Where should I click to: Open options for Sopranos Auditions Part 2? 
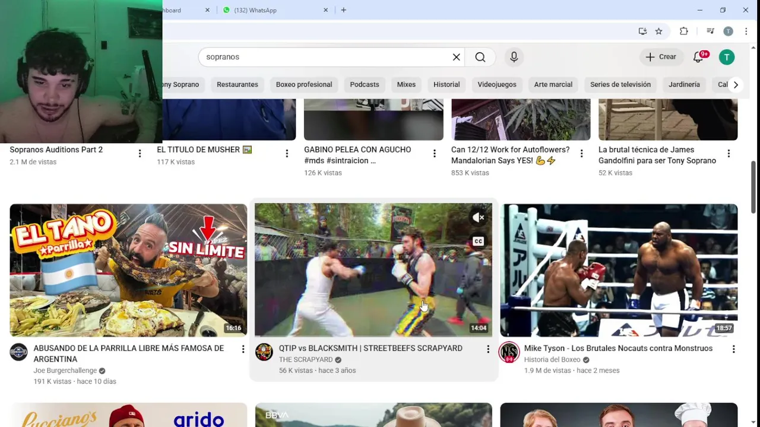[140, 154]
